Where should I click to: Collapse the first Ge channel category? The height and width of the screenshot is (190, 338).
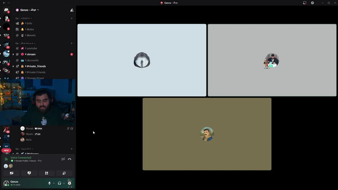coord(24,18)
